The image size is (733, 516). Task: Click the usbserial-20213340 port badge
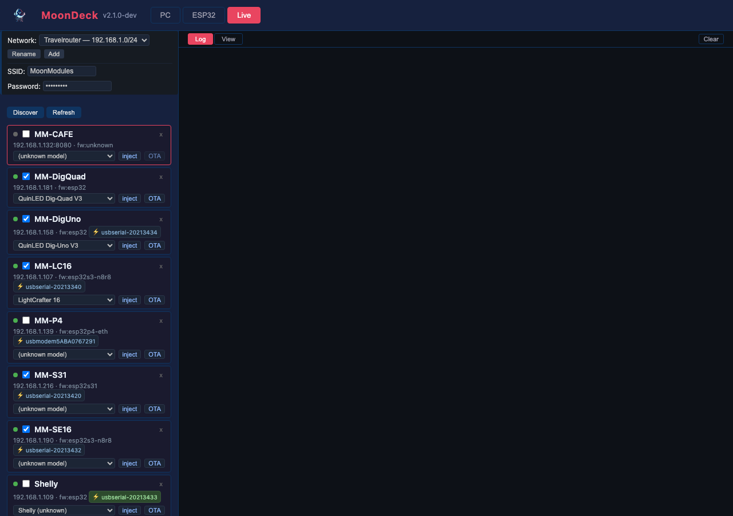49,287
